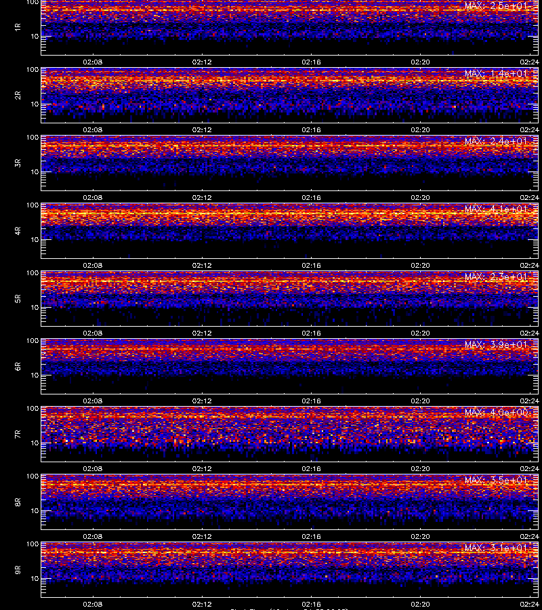The image size is (542, 610).
Task: Click the 02:12 time label under 1R
Action: pyautogui.click(x=202, y=62)
